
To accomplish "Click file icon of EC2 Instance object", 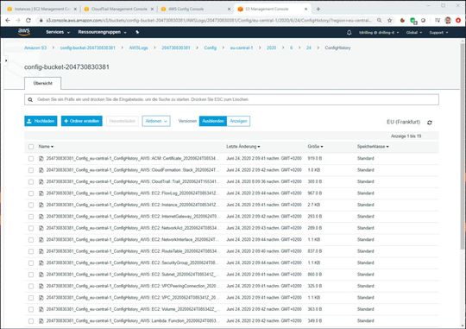I will [x=41, y=205].
